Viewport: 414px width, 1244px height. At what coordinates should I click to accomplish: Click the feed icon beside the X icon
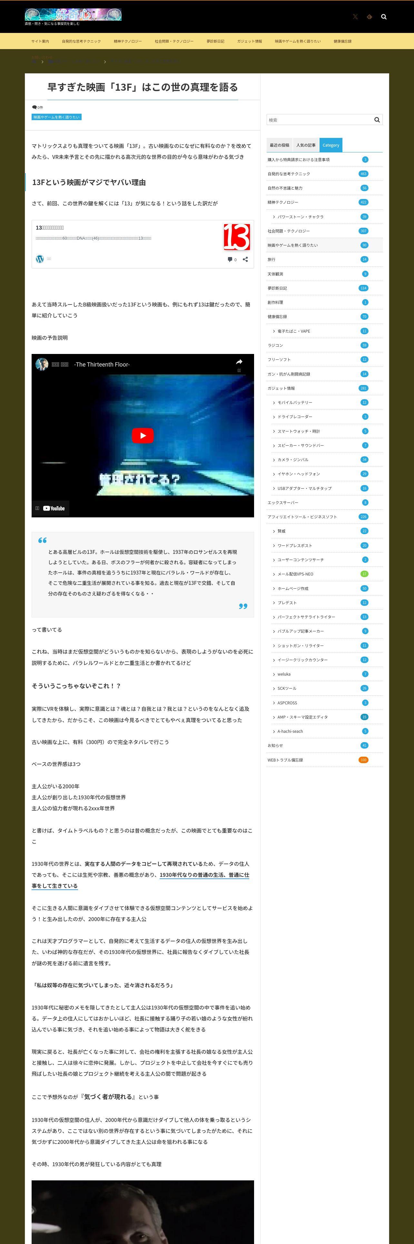(x=369, y=17)
